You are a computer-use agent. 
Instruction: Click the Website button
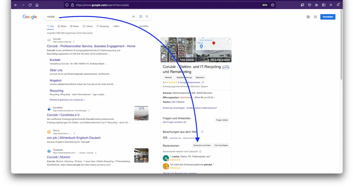pos(168,77)
